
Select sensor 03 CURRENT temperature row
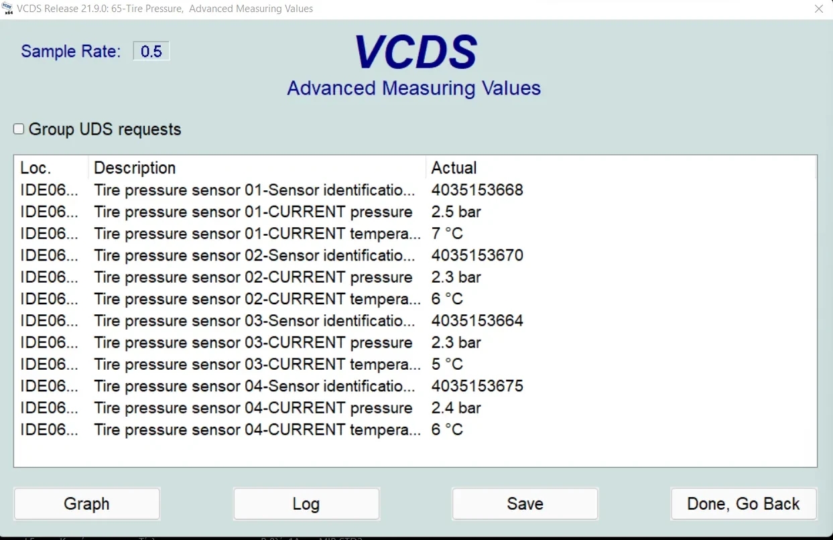point(415,364)
